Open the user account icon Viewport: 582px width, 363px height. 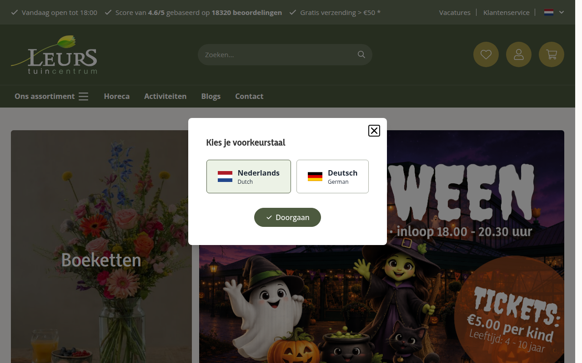(519, 54)
